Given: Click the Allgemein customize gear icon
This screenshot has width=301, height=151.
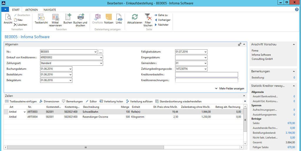Looking at the screenshot, I should point(240,44).
